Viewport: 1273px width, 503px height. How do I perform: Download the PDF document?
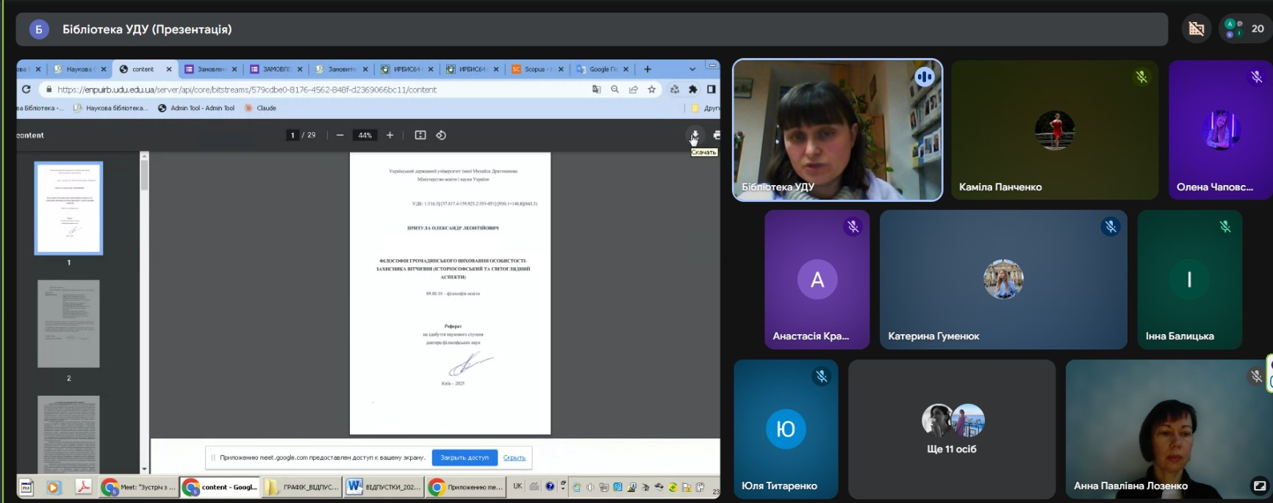click(x=695, y=135)
